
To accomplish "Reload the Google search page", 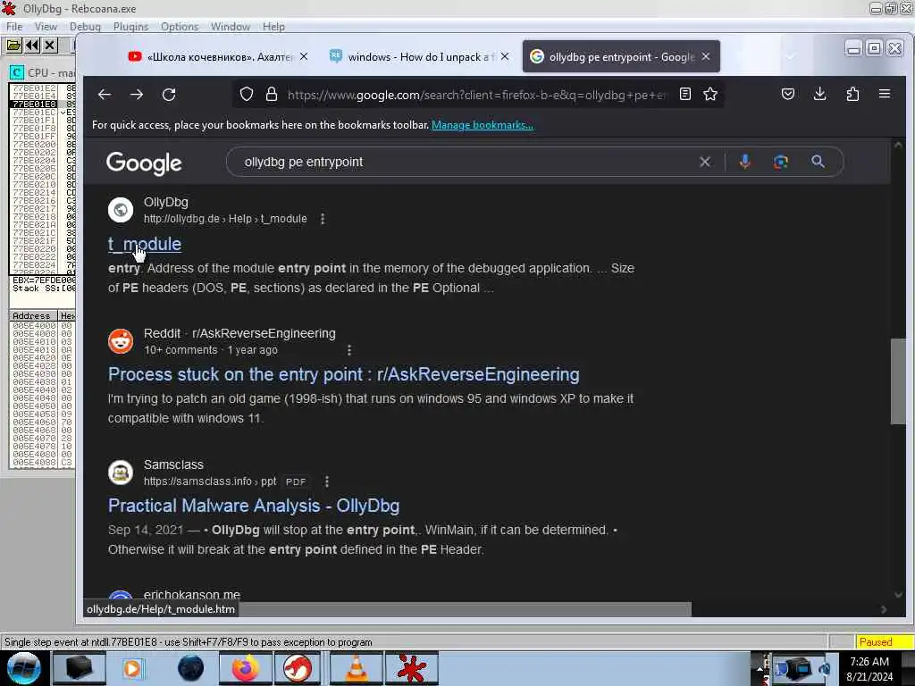I will [169, 94].
